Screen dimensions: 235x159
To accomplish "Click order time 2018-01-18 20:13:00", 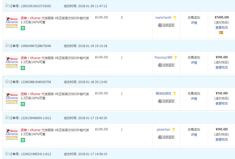I will click(93, 82).
